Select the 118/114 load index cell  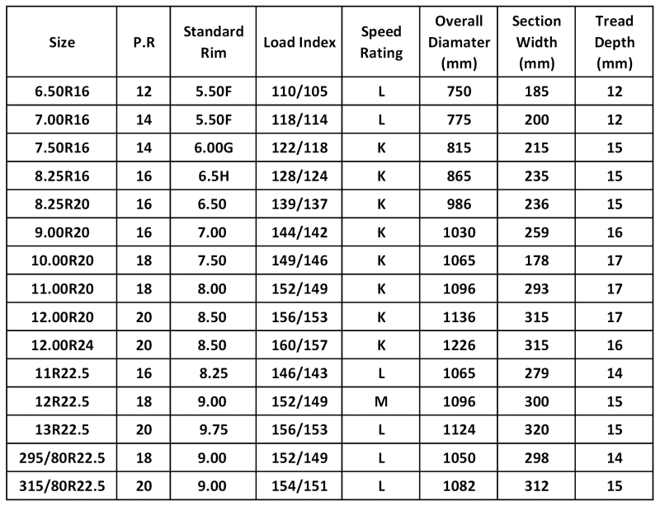click(x=299, y=119)
